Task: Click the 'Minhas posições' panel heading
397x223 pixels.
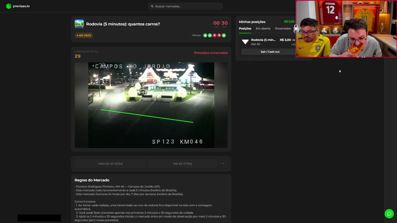Action: point(252,22)
